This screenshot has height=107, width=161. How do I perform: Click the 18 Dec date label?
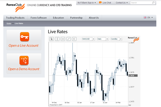click(x=67, y=102)
